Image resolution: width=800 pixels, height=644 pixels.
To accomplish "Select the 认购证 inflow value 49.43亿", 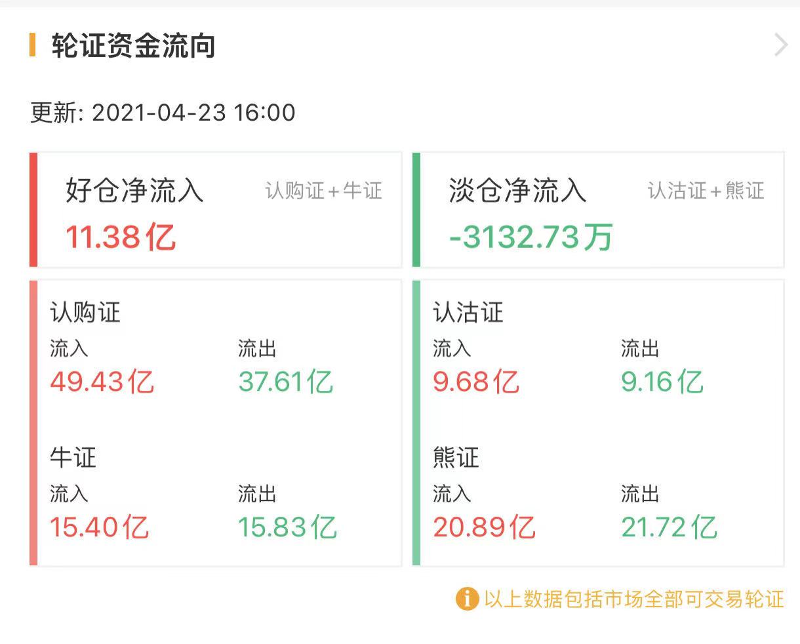I will point(102,382).
